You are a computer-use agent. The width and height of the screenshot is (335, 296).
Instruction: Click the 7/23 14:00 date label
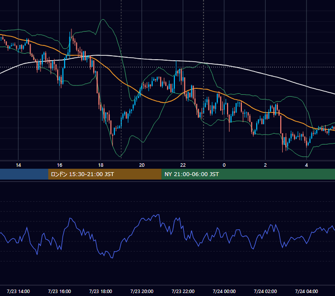(18, 291)
